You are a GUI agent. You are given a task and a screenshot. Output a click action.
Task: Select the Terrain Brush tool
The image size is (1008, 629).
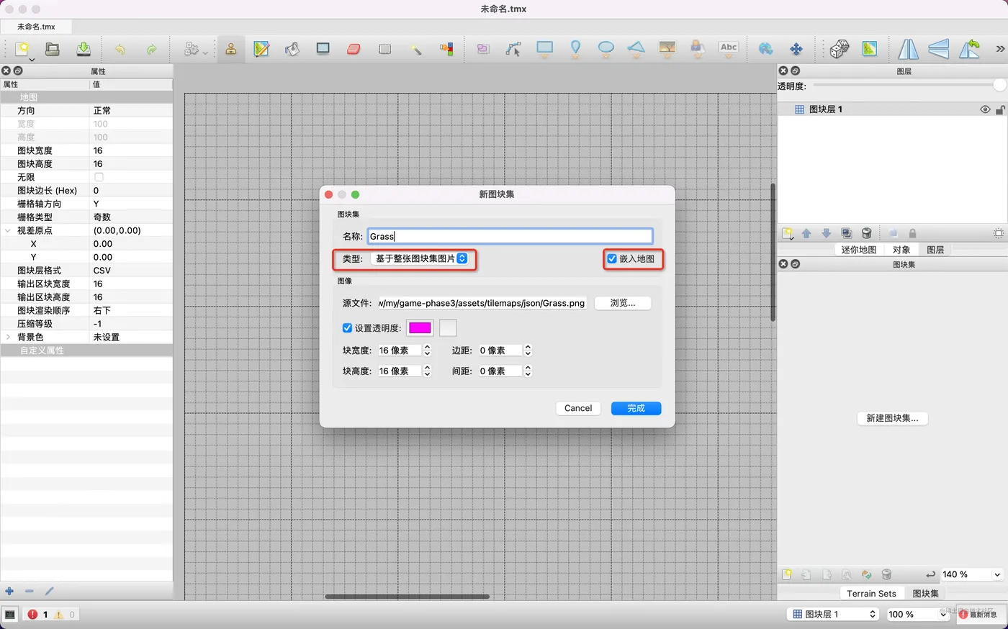pos(261,49)
